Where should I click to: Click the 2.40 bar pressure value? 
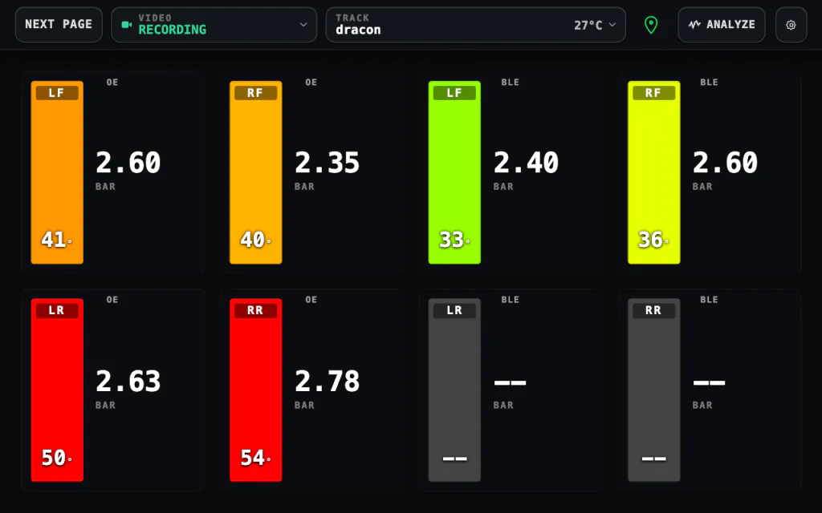[x=526, y=162]
